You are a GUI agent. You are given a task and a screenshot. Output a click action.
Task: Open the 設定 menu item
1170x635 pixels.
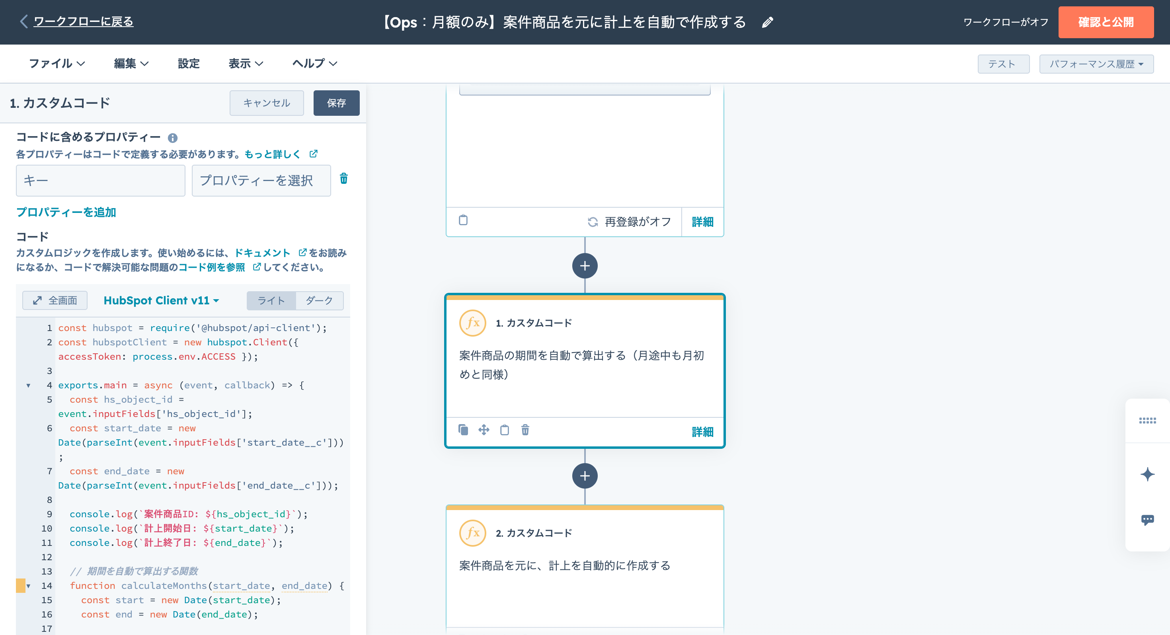point(189,64)
